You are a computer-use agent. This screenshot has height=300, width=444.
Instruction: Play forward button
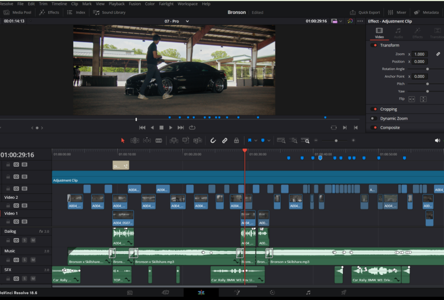click(171, 128)
